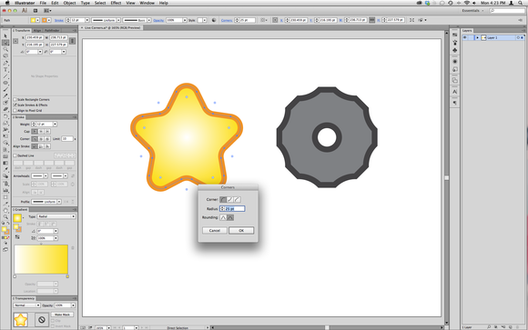Select the Line Segment tool

click(5, 76)
